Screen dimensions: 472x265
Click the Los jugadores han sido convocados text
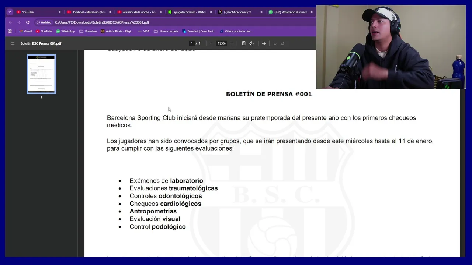click(x=270, y=145)
